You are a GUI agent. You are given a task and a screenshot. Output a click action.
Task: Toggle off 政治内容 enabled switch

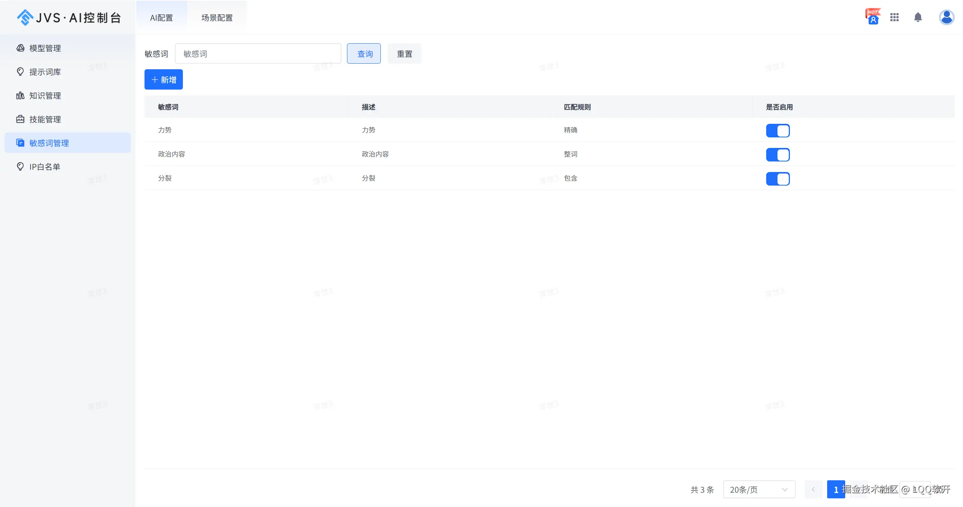[777, 154]
